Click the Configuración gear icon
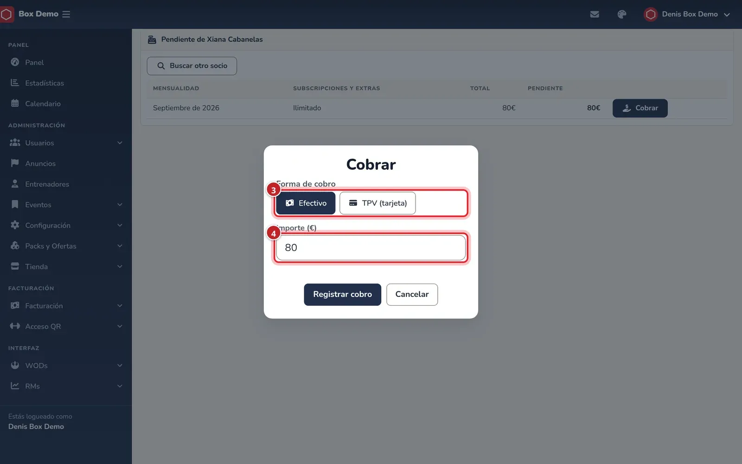742x464 pixels. (15, 225)
